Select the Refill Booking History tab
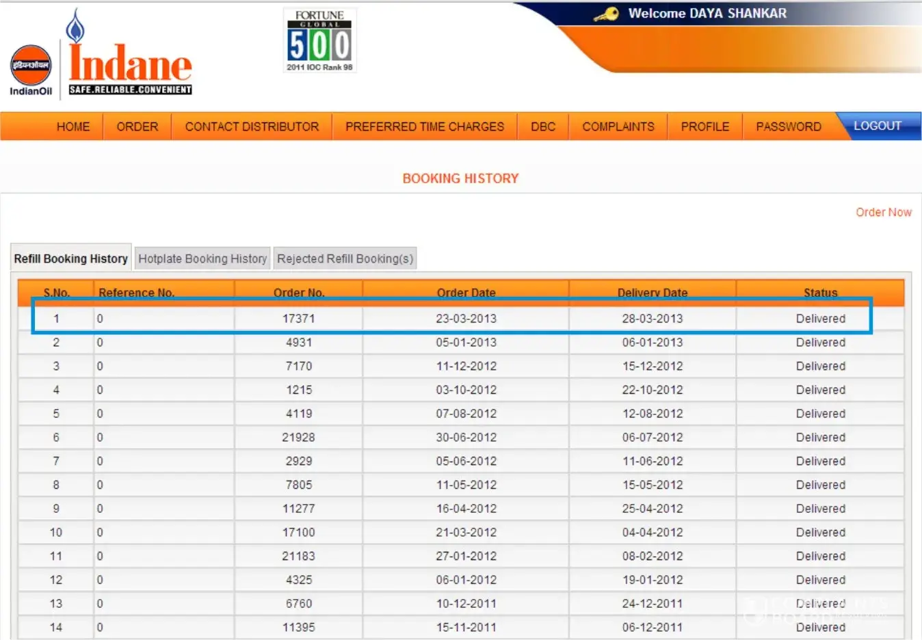 [x=71, y=258]
